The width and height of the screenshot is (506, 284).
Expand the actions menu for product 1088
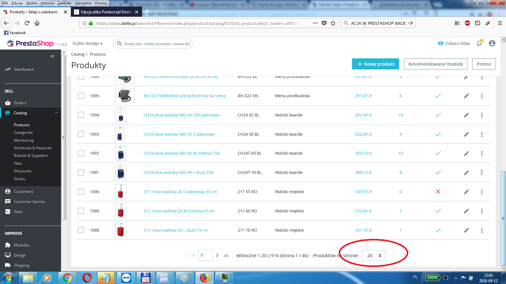(482, 230)
